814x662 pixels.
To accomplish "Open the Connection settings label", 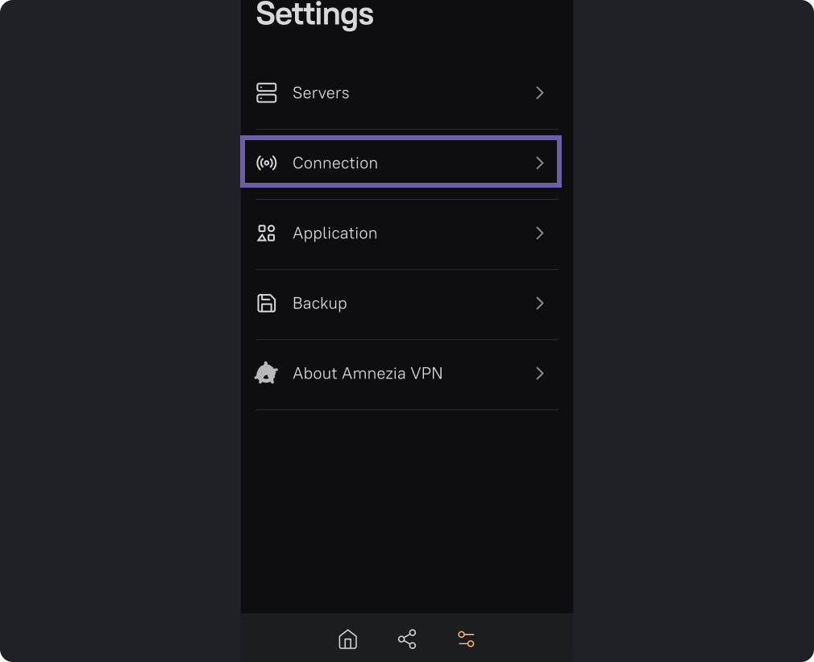I will [335, 163].
